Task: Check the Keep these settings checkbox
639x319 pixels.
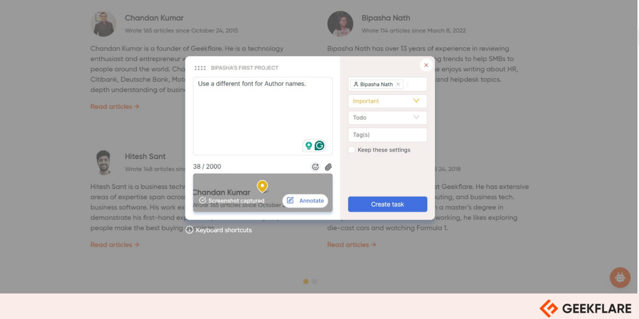Action: [352, 150]
